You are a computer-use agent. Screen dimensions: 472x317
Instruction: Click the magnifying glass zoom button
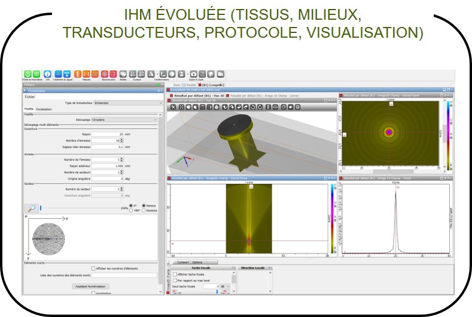31,208
